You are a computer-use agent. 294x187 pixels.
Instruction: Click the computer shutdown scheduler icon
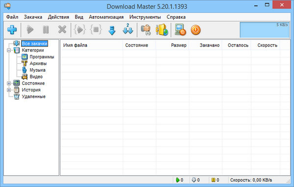tap(180, 29)
